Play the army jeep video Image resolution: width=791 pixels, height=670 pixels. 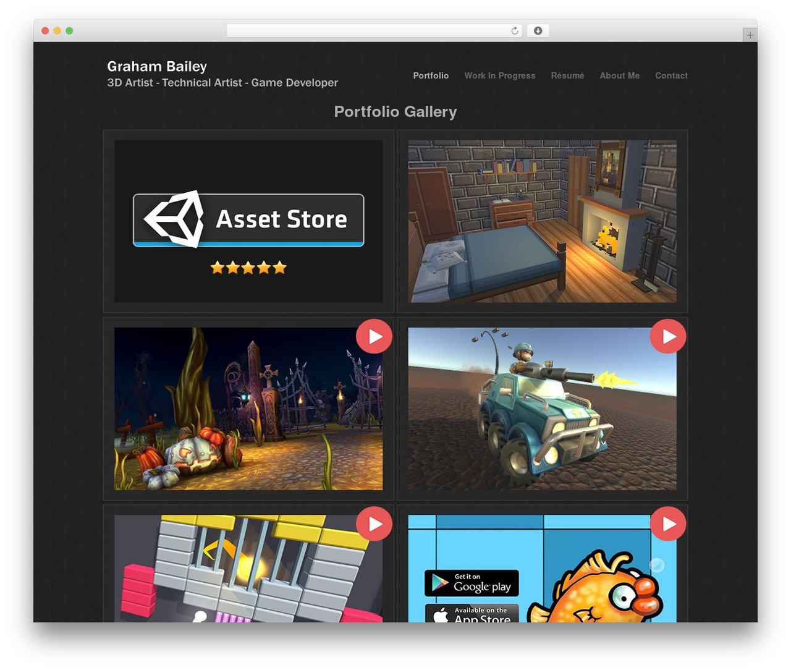click(x=668, y=336)
